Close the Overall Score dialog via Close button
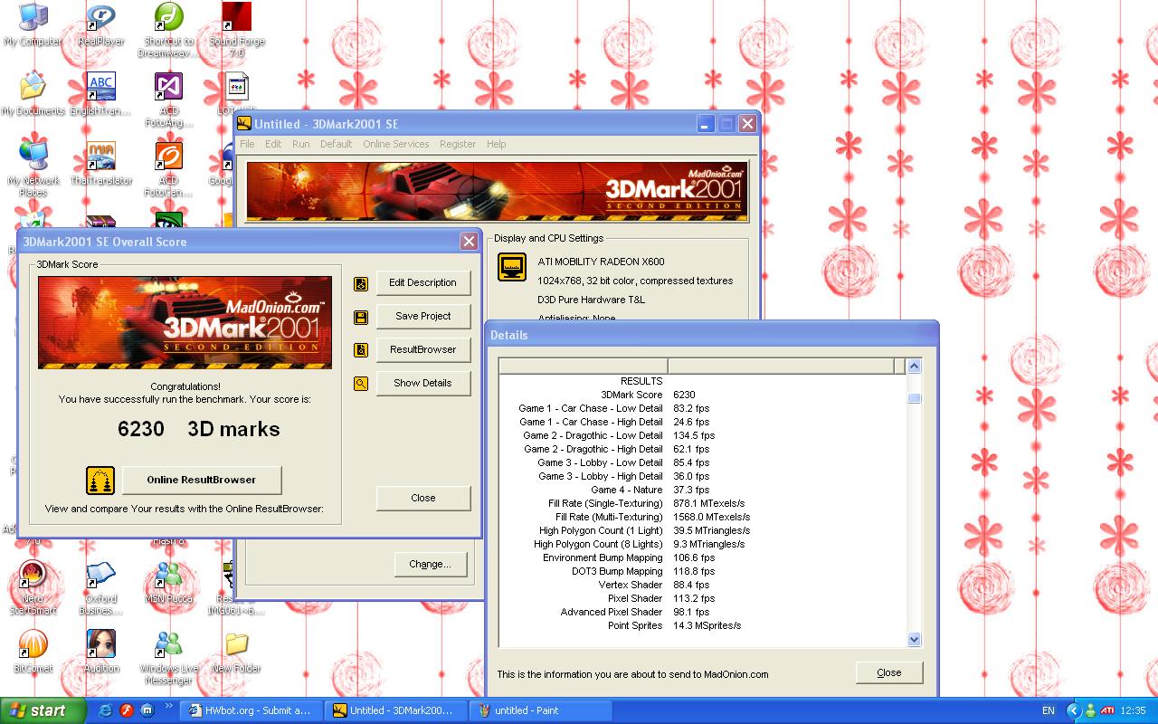 pos(423,498)
